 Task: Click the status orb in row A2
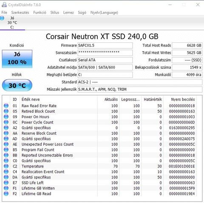[6, 128]
